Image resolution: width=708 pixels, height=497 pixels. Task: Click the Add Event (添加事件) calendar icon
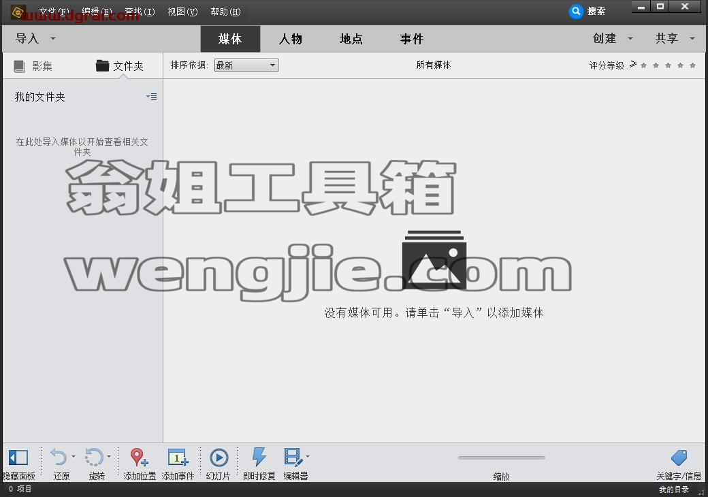[178, 458]
